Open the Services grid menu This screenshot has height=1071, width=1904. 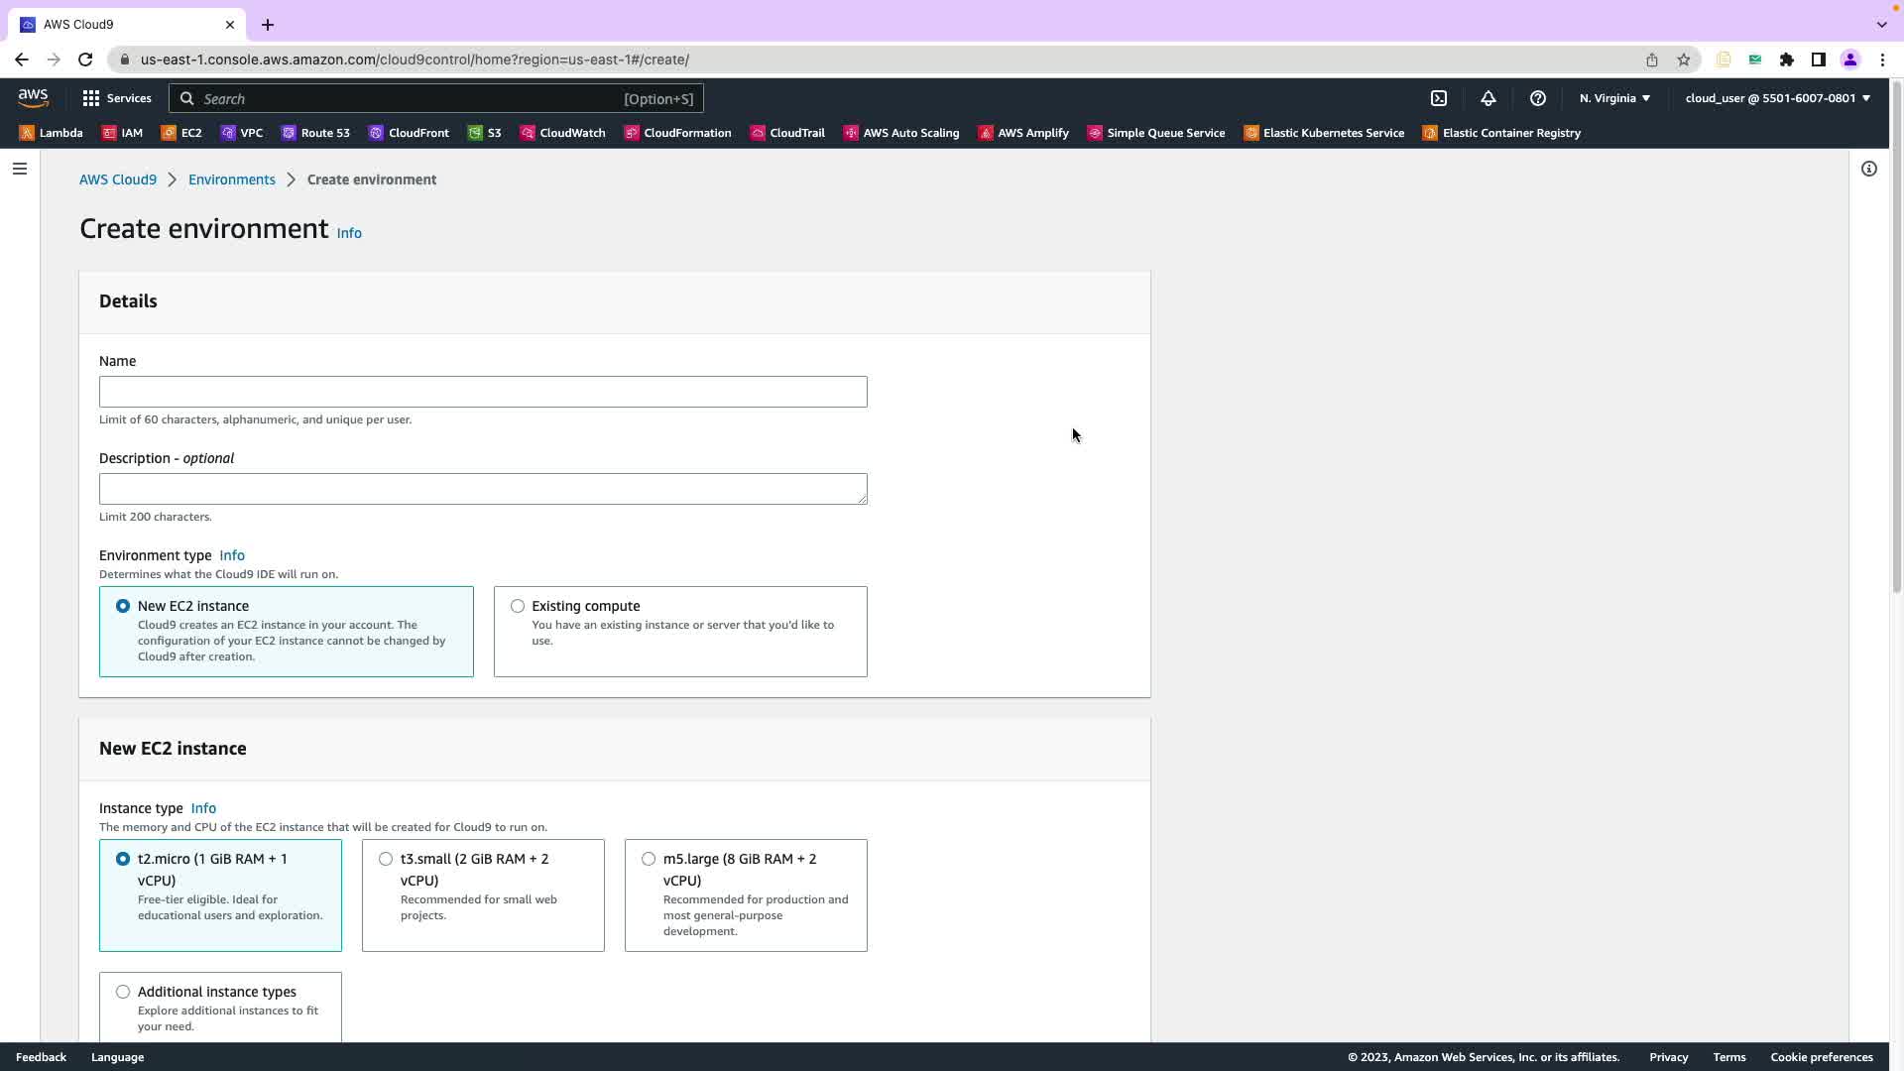(117, 98)
